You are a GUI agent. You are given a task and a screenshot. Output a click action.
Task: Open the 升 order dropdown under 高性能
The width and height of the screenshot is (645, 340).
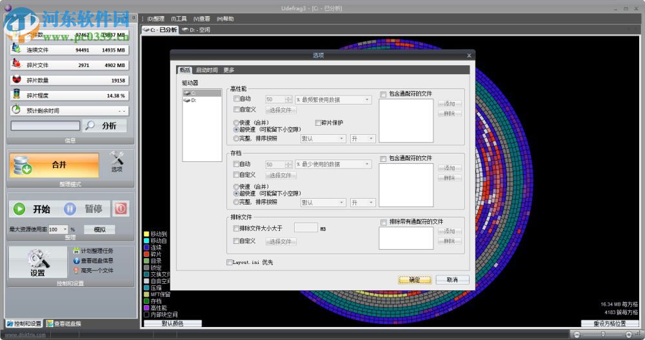[x=362, y=139]
